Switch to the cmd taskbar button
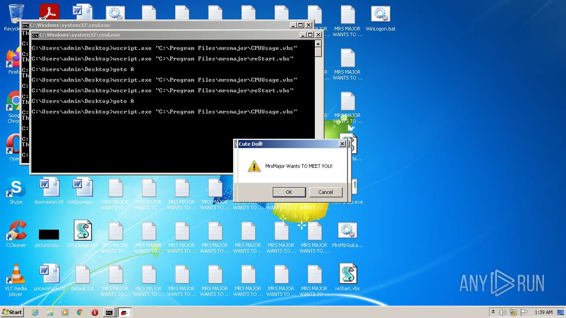This screenshot has height=318, width=566. coord(109,312)
